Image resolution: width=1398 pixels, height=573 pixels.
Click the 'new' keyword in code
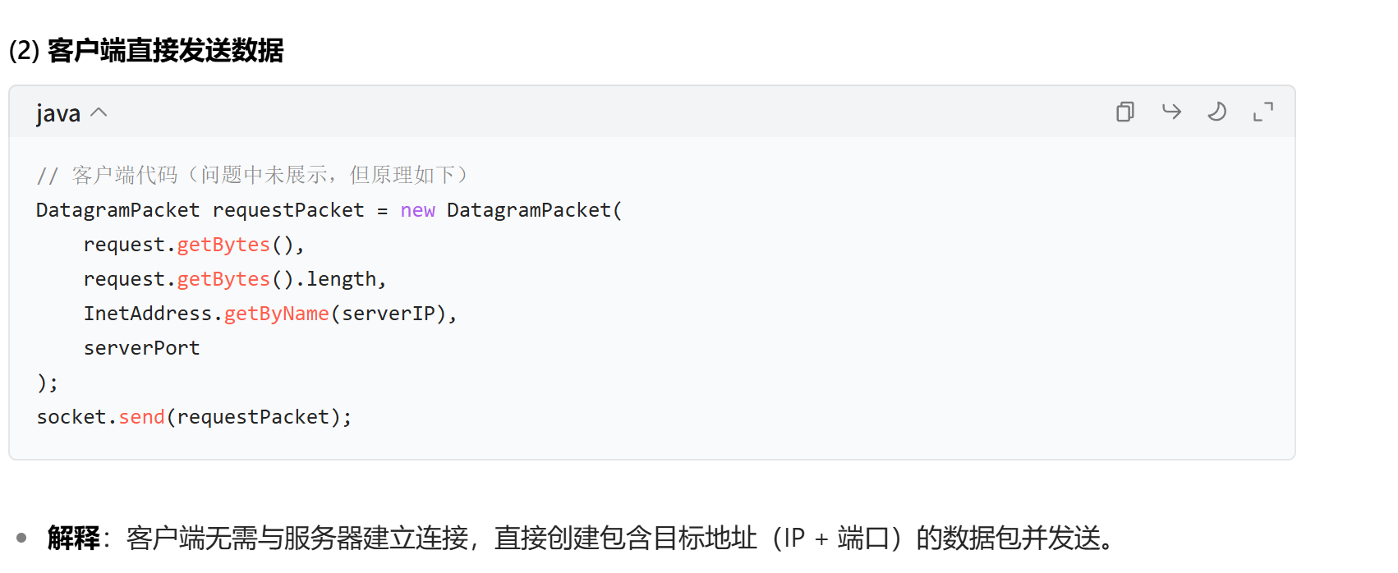pyautogui.click(x=417, y=210)
